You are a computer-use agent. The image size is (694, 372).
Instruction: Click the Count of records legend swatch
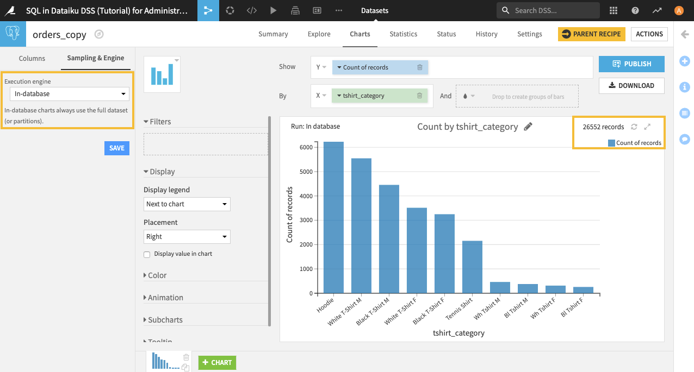tap(611, 143)
